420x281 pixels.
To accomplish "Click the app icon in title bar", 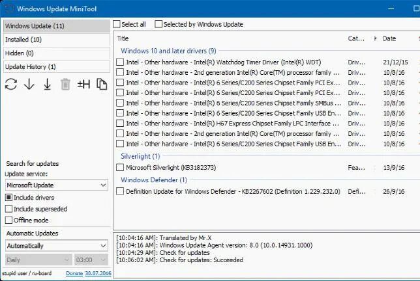I will [x=9, y=8].
